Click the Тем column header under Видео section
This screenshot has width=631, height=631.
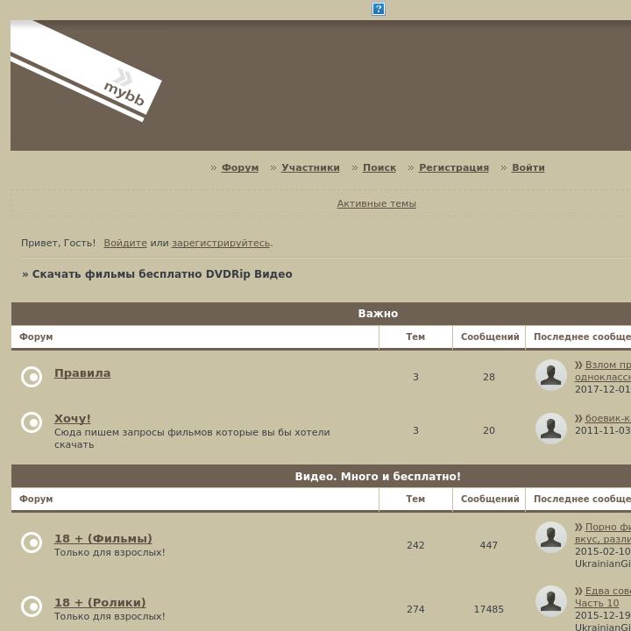click(x=415, y=499)
